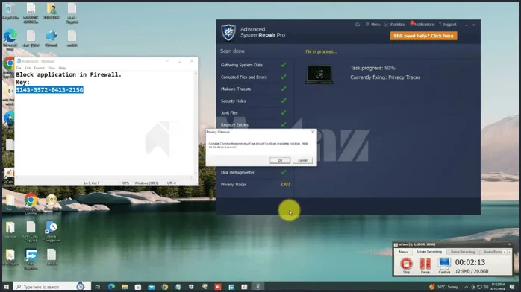Click the 'Task progress: 90%' text
Screen dimensions: 521x292
point(372,68)
